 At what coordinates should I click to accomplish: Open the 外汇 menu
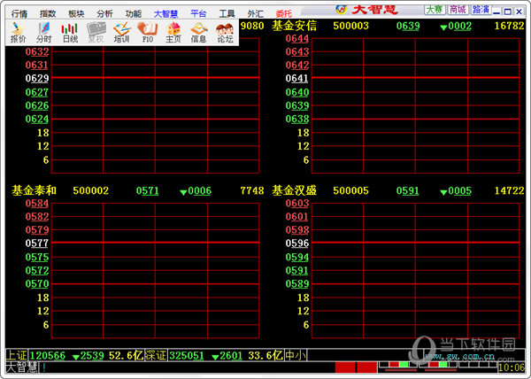(256, 13)
